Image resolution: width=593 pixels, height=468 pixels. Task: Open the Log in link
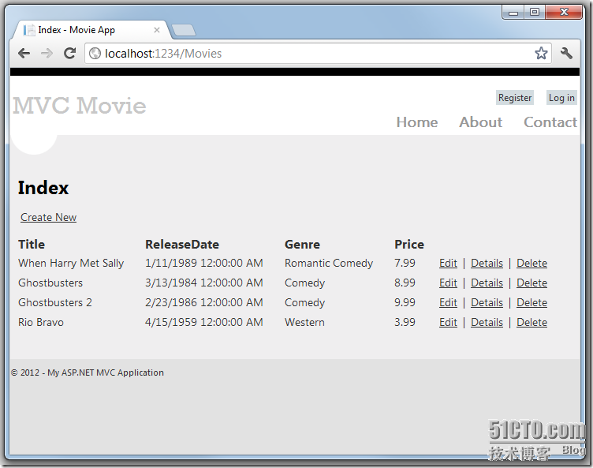click(561, 98)
